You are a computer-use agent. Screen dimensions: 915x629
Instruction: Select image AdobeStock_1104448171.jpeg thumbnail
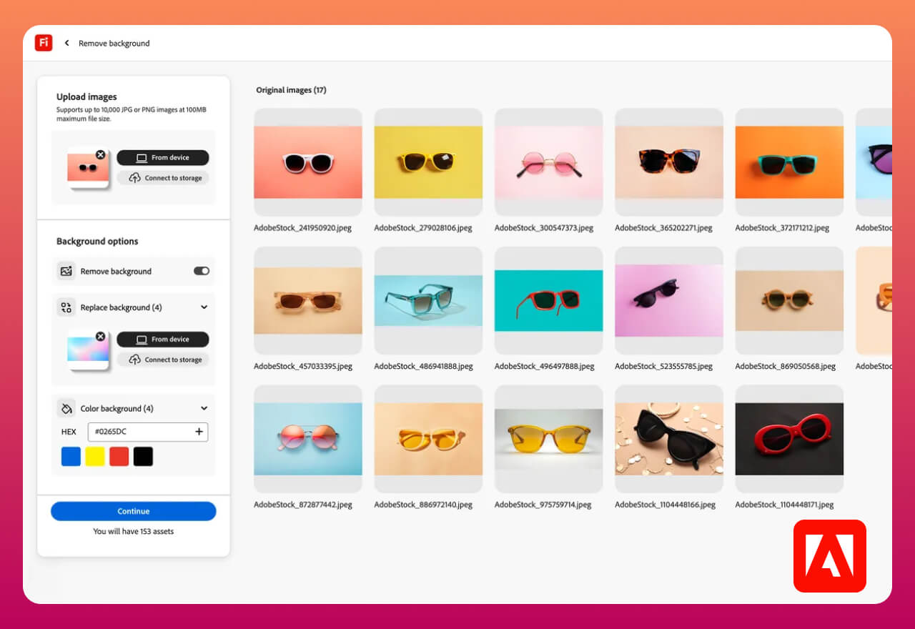(789, 439)
